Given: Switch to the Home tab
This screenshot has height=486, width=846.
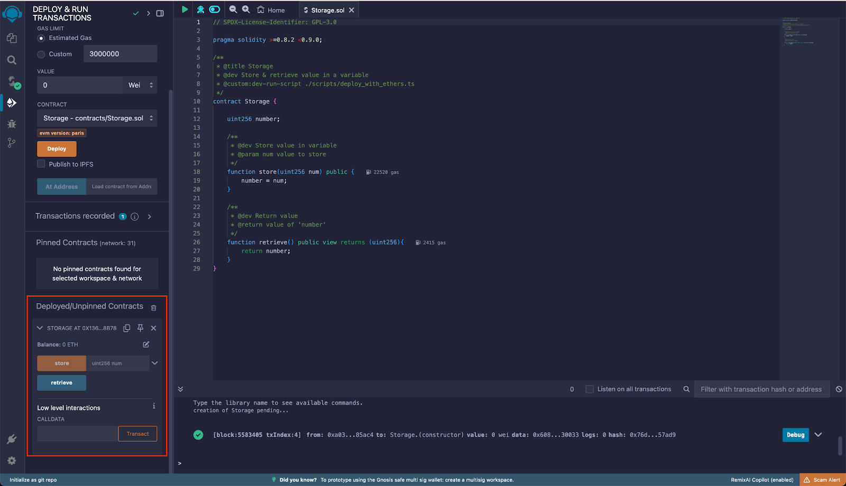Looking at the screenshot, I should coord(271,10).
